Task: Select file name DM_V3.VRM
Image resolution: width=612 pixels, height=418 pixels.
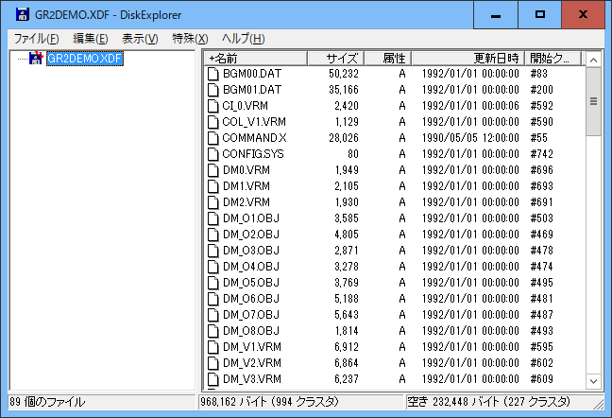Action: tap(252, 379)
